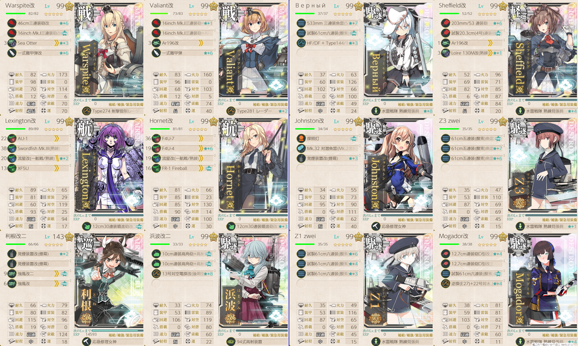Click Warspite's green HP bar
This screenshot has width=578, height=346.
16,14
